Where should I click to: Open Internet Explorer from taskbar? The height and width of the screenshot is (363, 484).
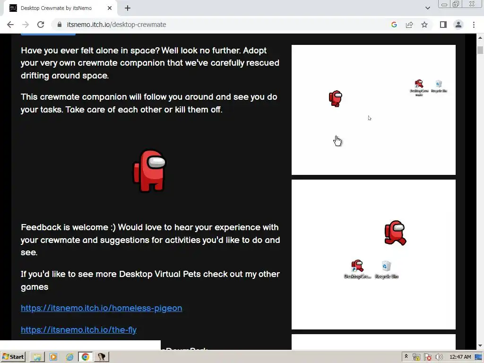(x=70, y=357)
